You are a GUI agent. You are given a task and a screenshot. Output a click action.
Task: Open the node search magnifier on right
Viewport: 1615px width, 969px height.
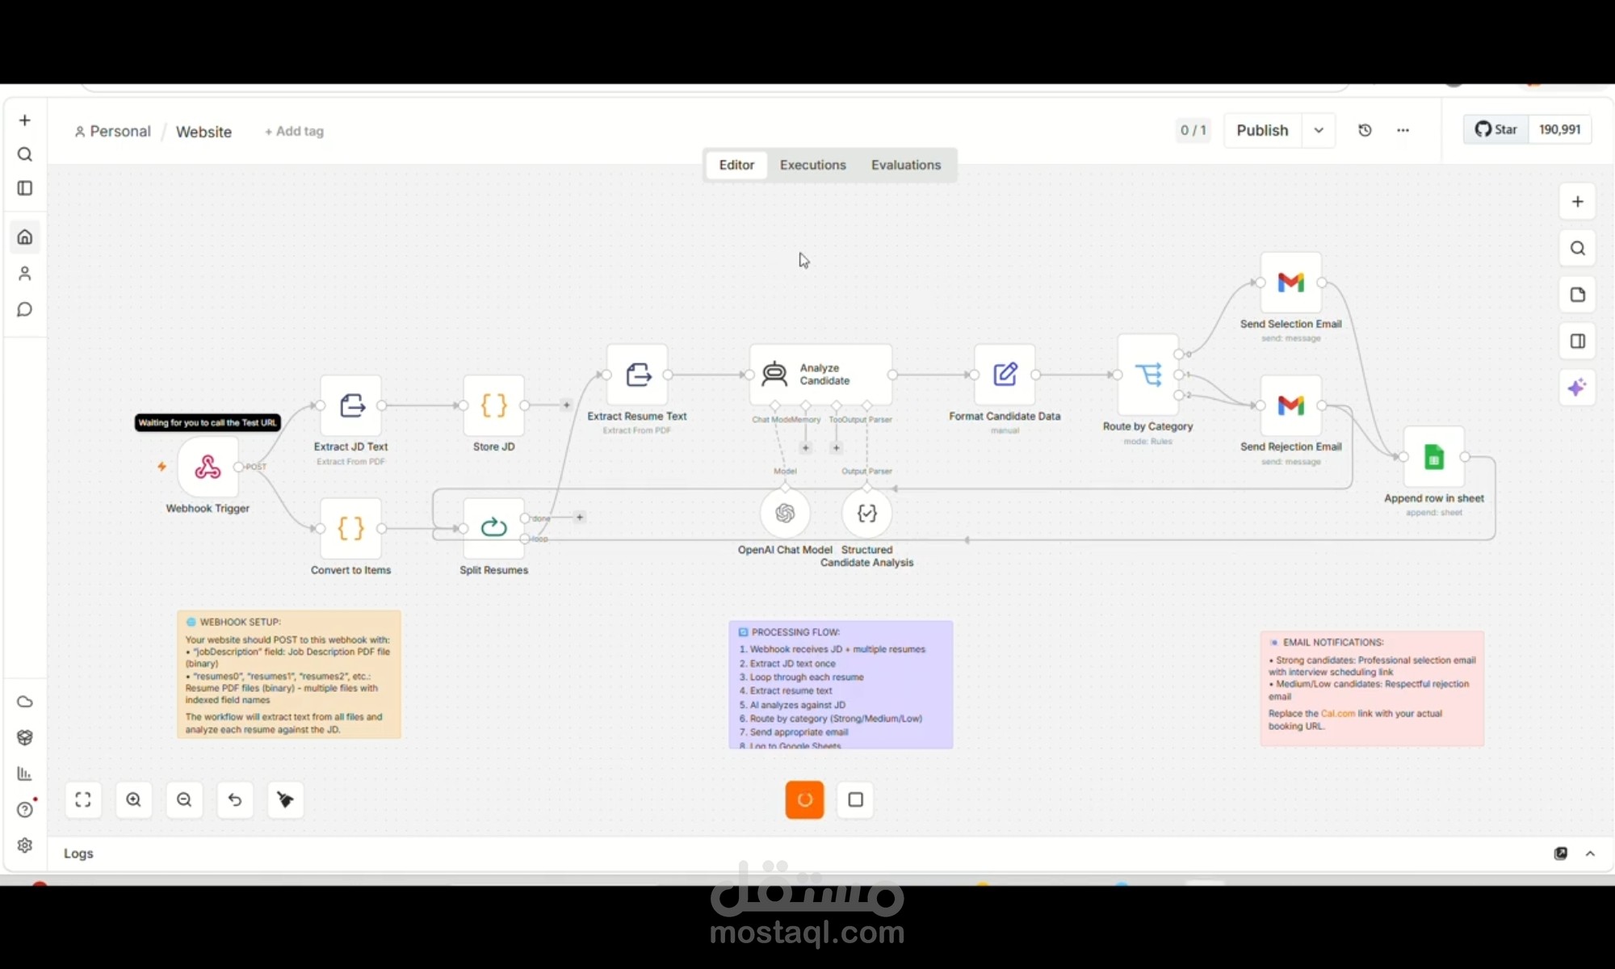(x=1578, y=249)
